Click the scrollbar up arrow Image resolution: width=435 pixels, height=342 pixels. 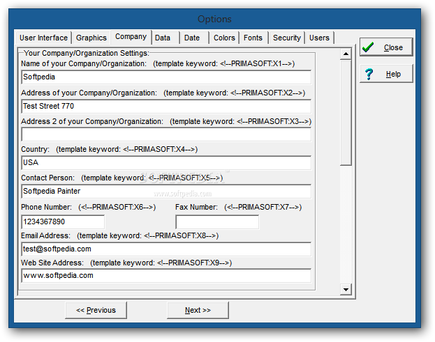pyautogui.click(x=346, y=54)
